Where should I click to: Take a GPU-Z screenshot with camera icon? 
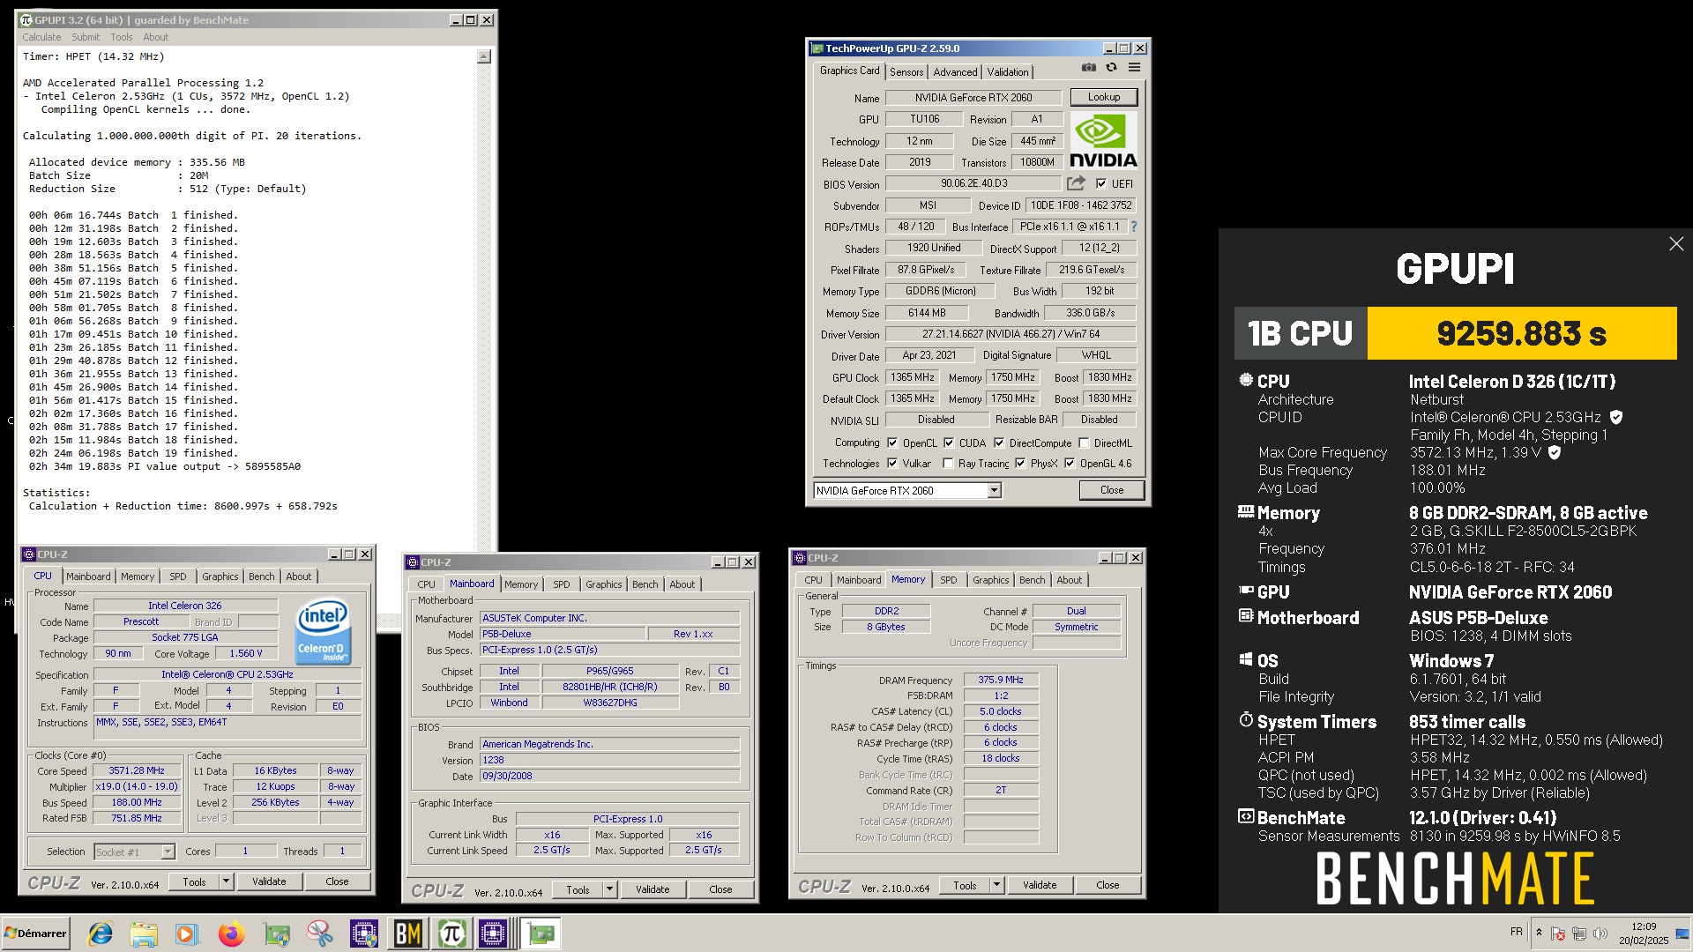coord(1089,67)
